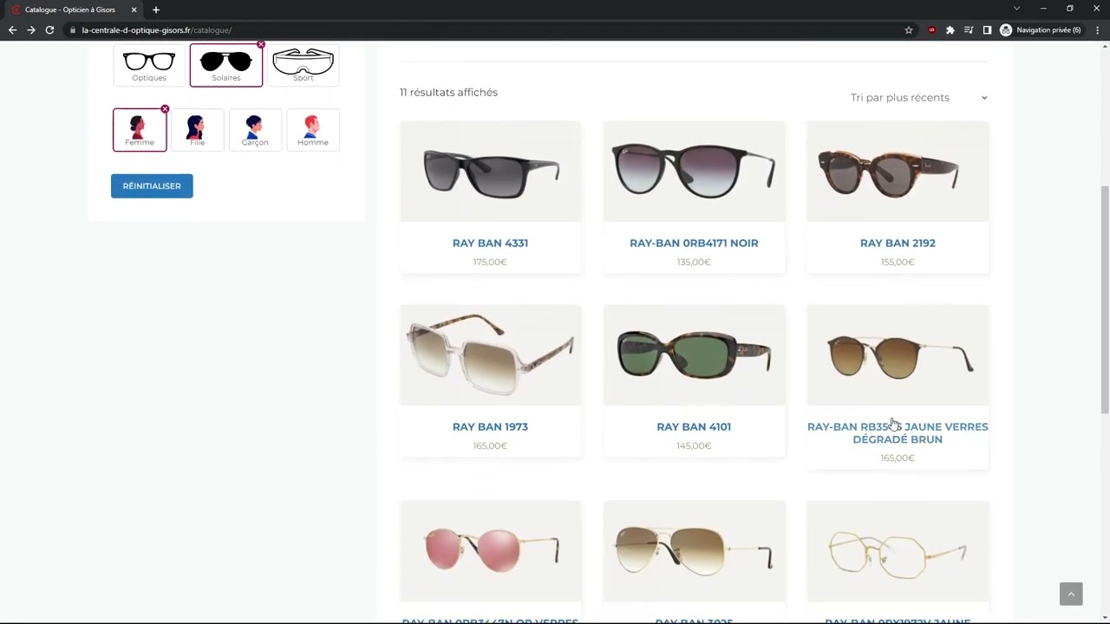Open the RAY BAN 4101 product link
This screenshot has height=624, width=1110.
click(694, 427)
